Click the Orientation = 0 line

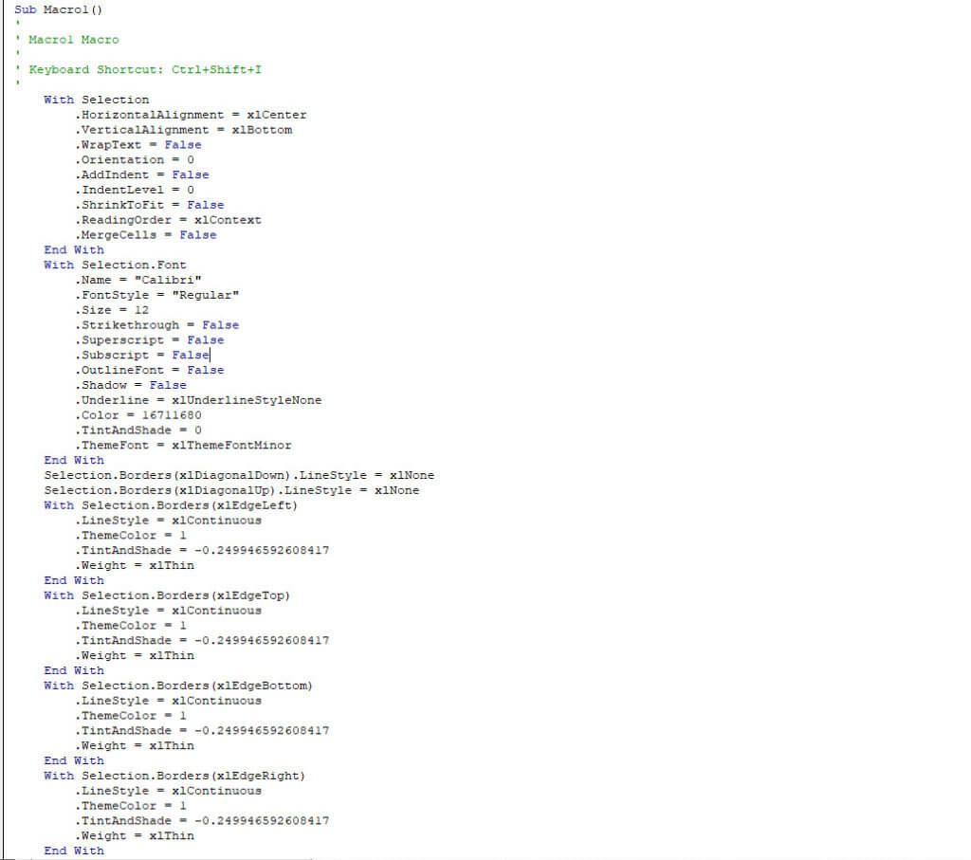point(133,159)
